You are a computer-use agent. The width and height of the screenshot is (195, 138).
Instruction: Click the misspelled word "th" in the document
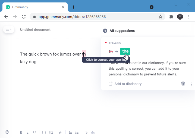tap(84, 54)
